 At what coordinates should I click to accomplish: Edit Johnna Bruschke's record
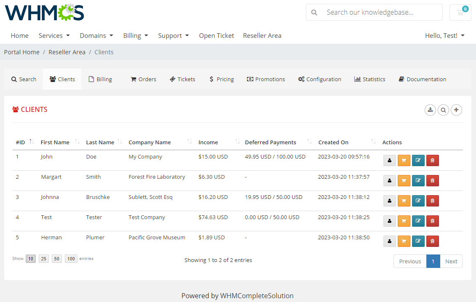[x=418, y=201]
